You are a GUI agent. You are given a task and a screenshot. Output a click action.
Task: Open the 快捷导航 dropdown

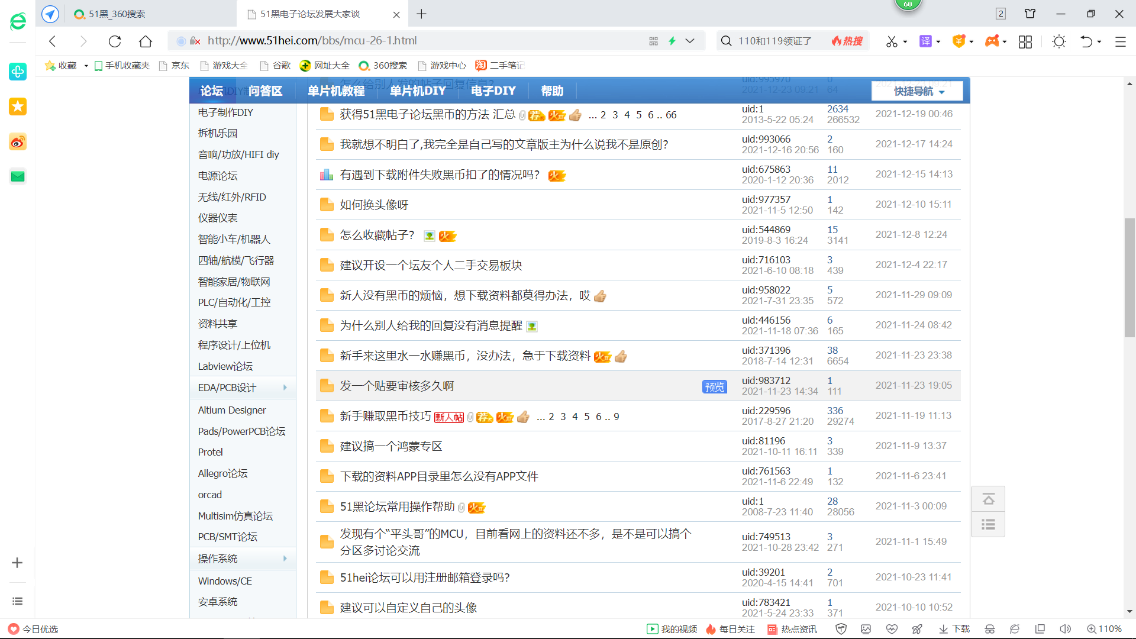point(917,91)
